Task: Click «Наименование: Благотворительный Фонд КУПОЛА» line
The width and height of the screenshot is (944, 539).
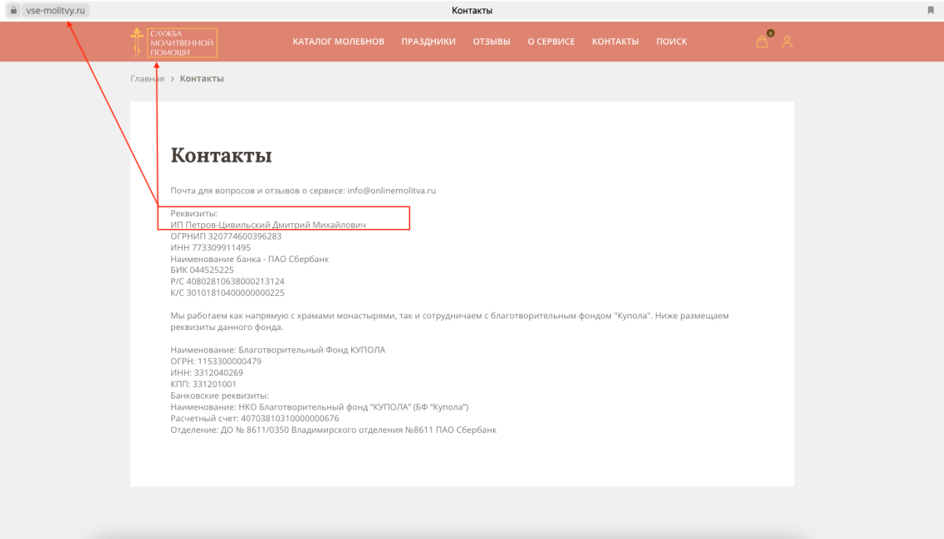Action: (277, 350)
